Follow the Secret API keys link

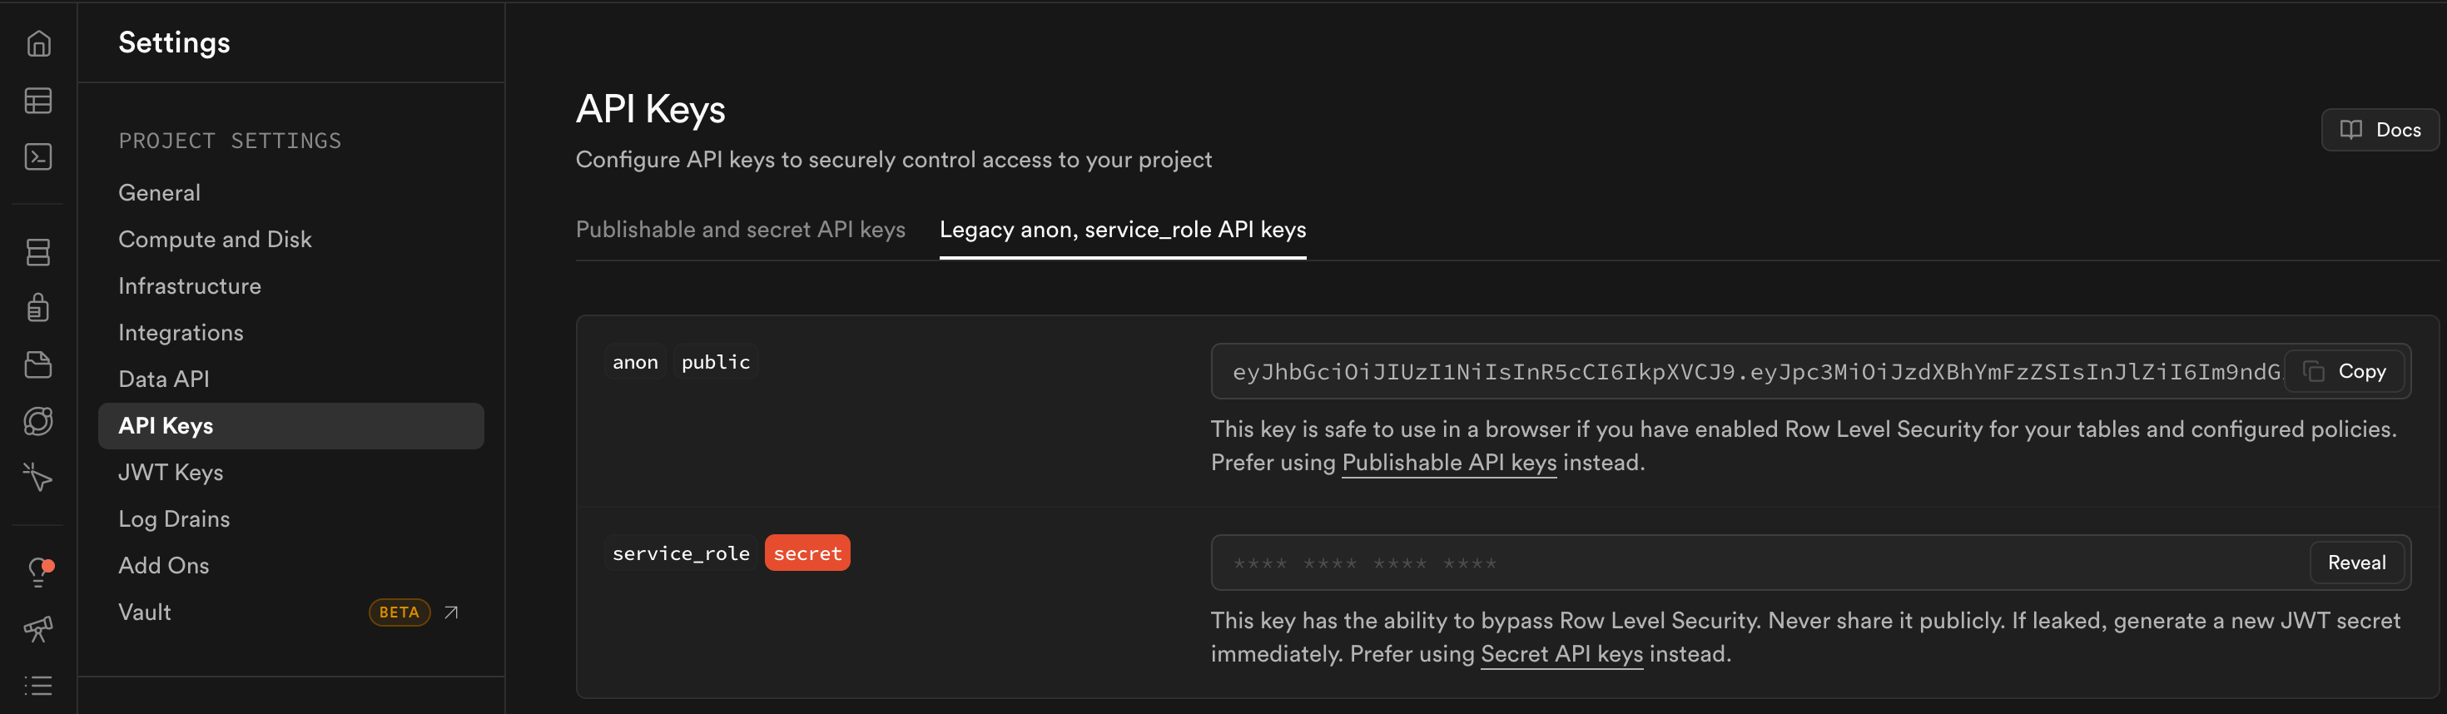[1561, 654]
